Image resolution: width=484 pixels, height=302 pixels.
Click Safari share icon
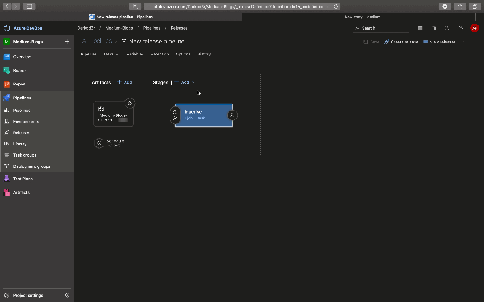tap(460, 6)
